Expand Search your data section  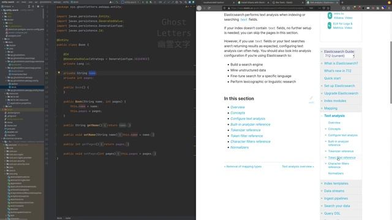click(322, 206)
